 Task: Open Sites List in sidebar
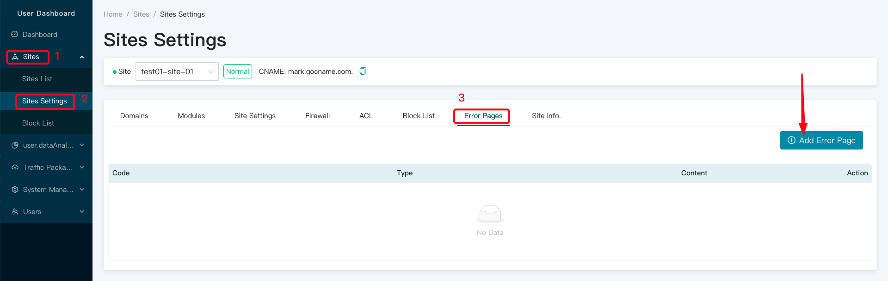[x=37, y=79]
